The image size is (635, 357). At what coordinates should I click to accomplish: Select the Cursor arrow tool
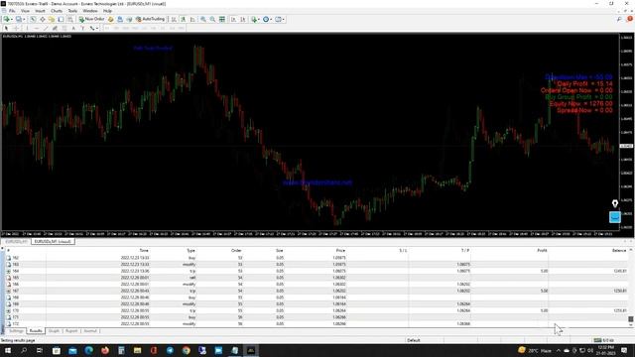coord(6,28)
